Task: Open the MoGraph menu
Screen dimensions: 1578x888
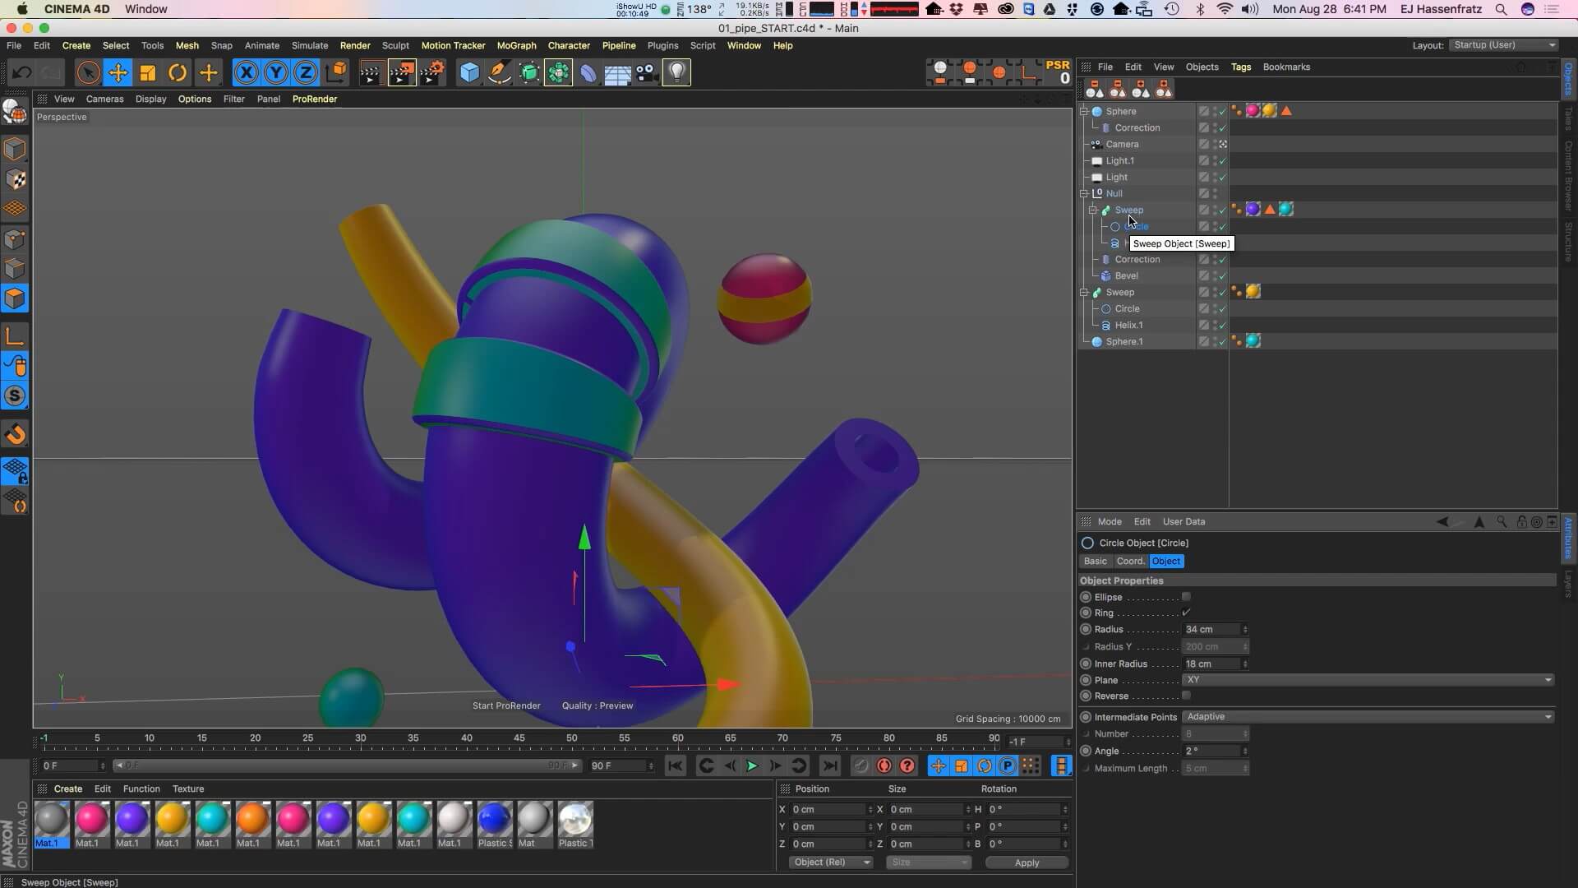Action: pyautogui.click(x=516, y=45)
